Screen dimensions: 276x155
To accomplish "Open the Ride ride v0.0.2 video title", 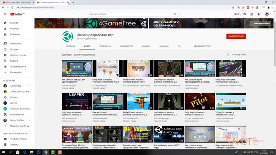I will coord(165,81).
